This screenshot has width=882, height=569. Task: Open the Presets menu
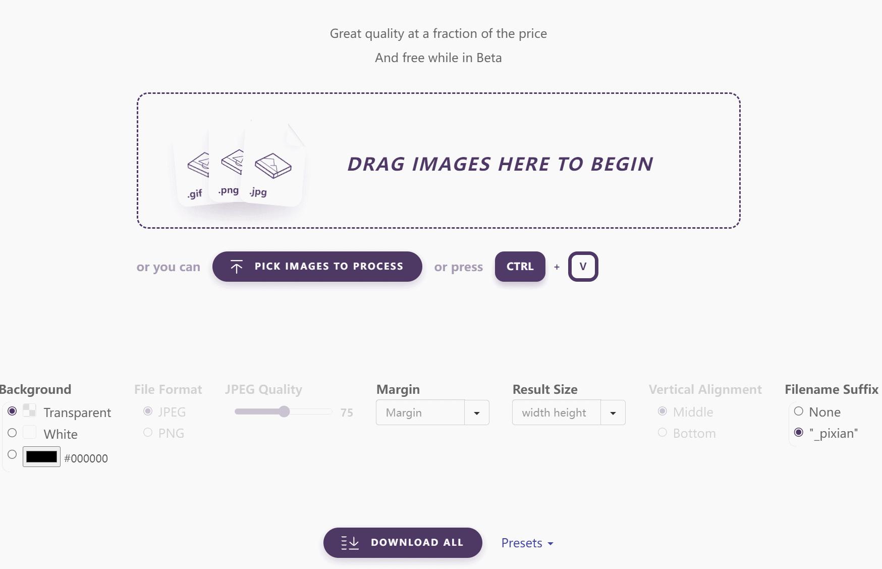point(527,543)
